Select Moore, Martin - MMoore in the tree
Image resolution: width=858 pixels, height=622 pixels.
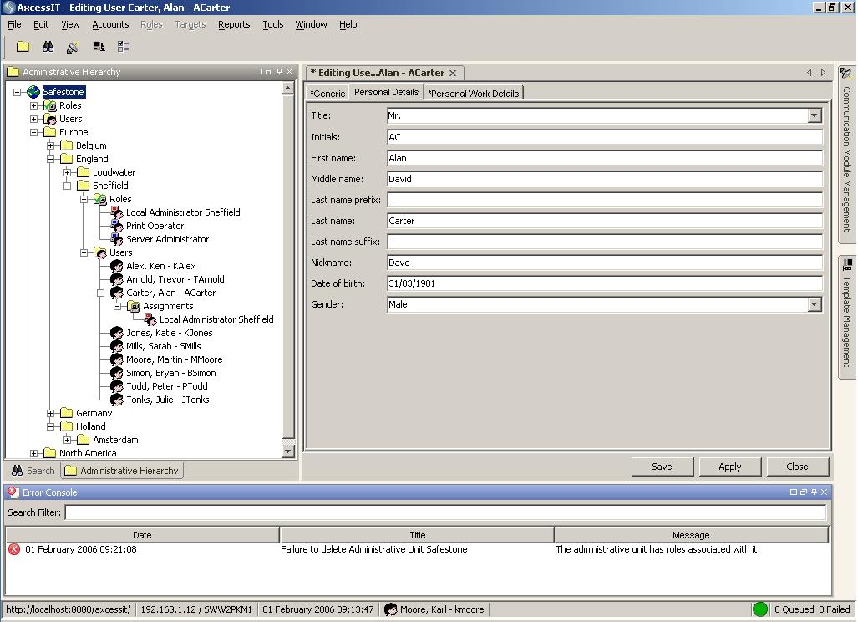(x=174, y=359)
